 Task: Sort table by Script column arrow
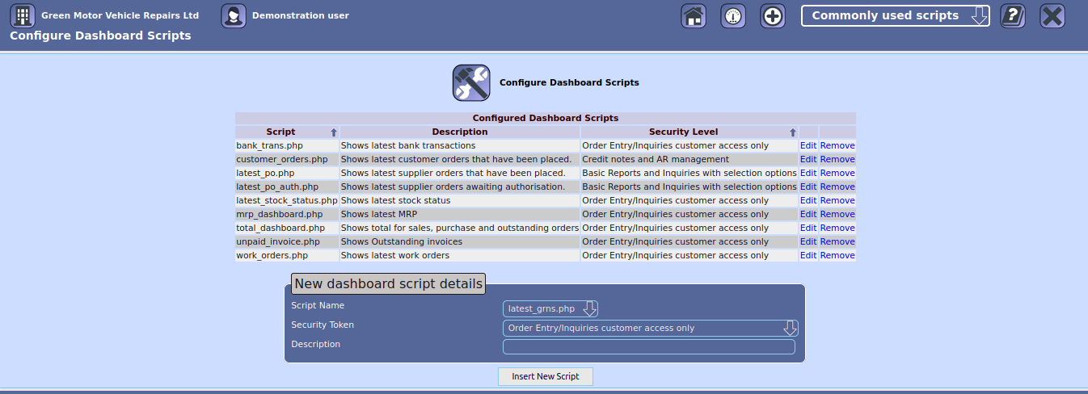click(333, 132)
